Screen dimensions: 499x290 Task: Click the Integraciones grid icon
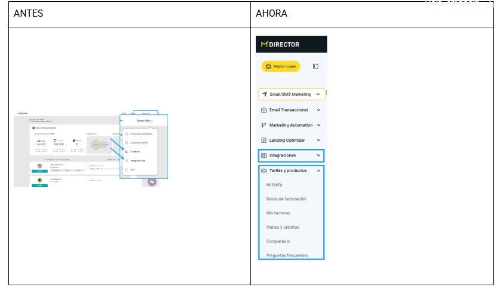(x=264, y=155)
